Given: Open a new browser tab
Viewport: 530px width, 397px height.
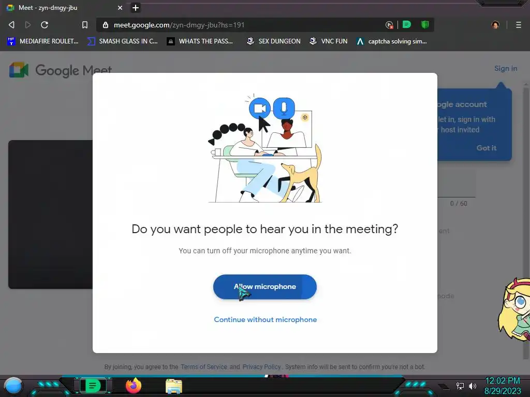Looking at the screenshot, I should tap(136, 8).
